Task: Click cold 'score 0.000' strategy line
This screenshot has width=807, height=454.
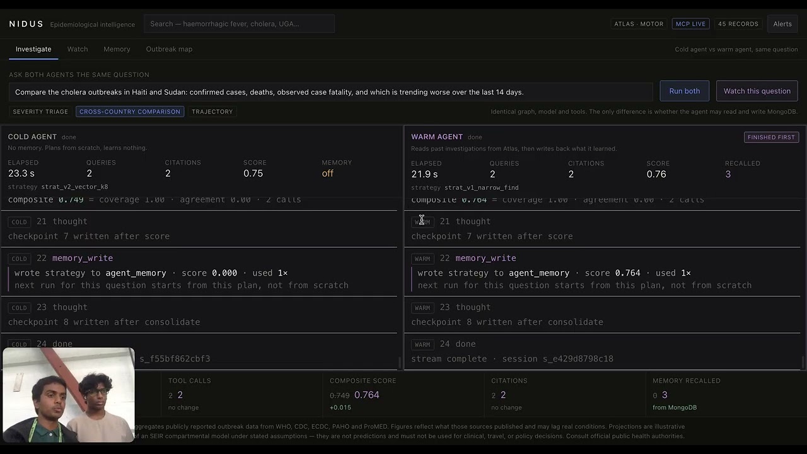Action: (151, 273)
